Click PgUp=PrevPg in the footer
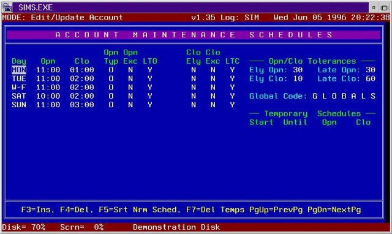The width and height of the screenshot is (392, 234). 276,209
